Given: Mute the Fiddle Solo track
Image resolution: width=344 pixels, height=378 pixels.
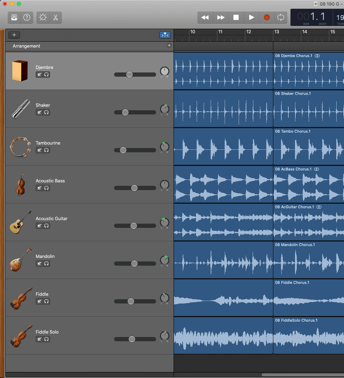Looking at the screenshot, I should tap(39, 339).
